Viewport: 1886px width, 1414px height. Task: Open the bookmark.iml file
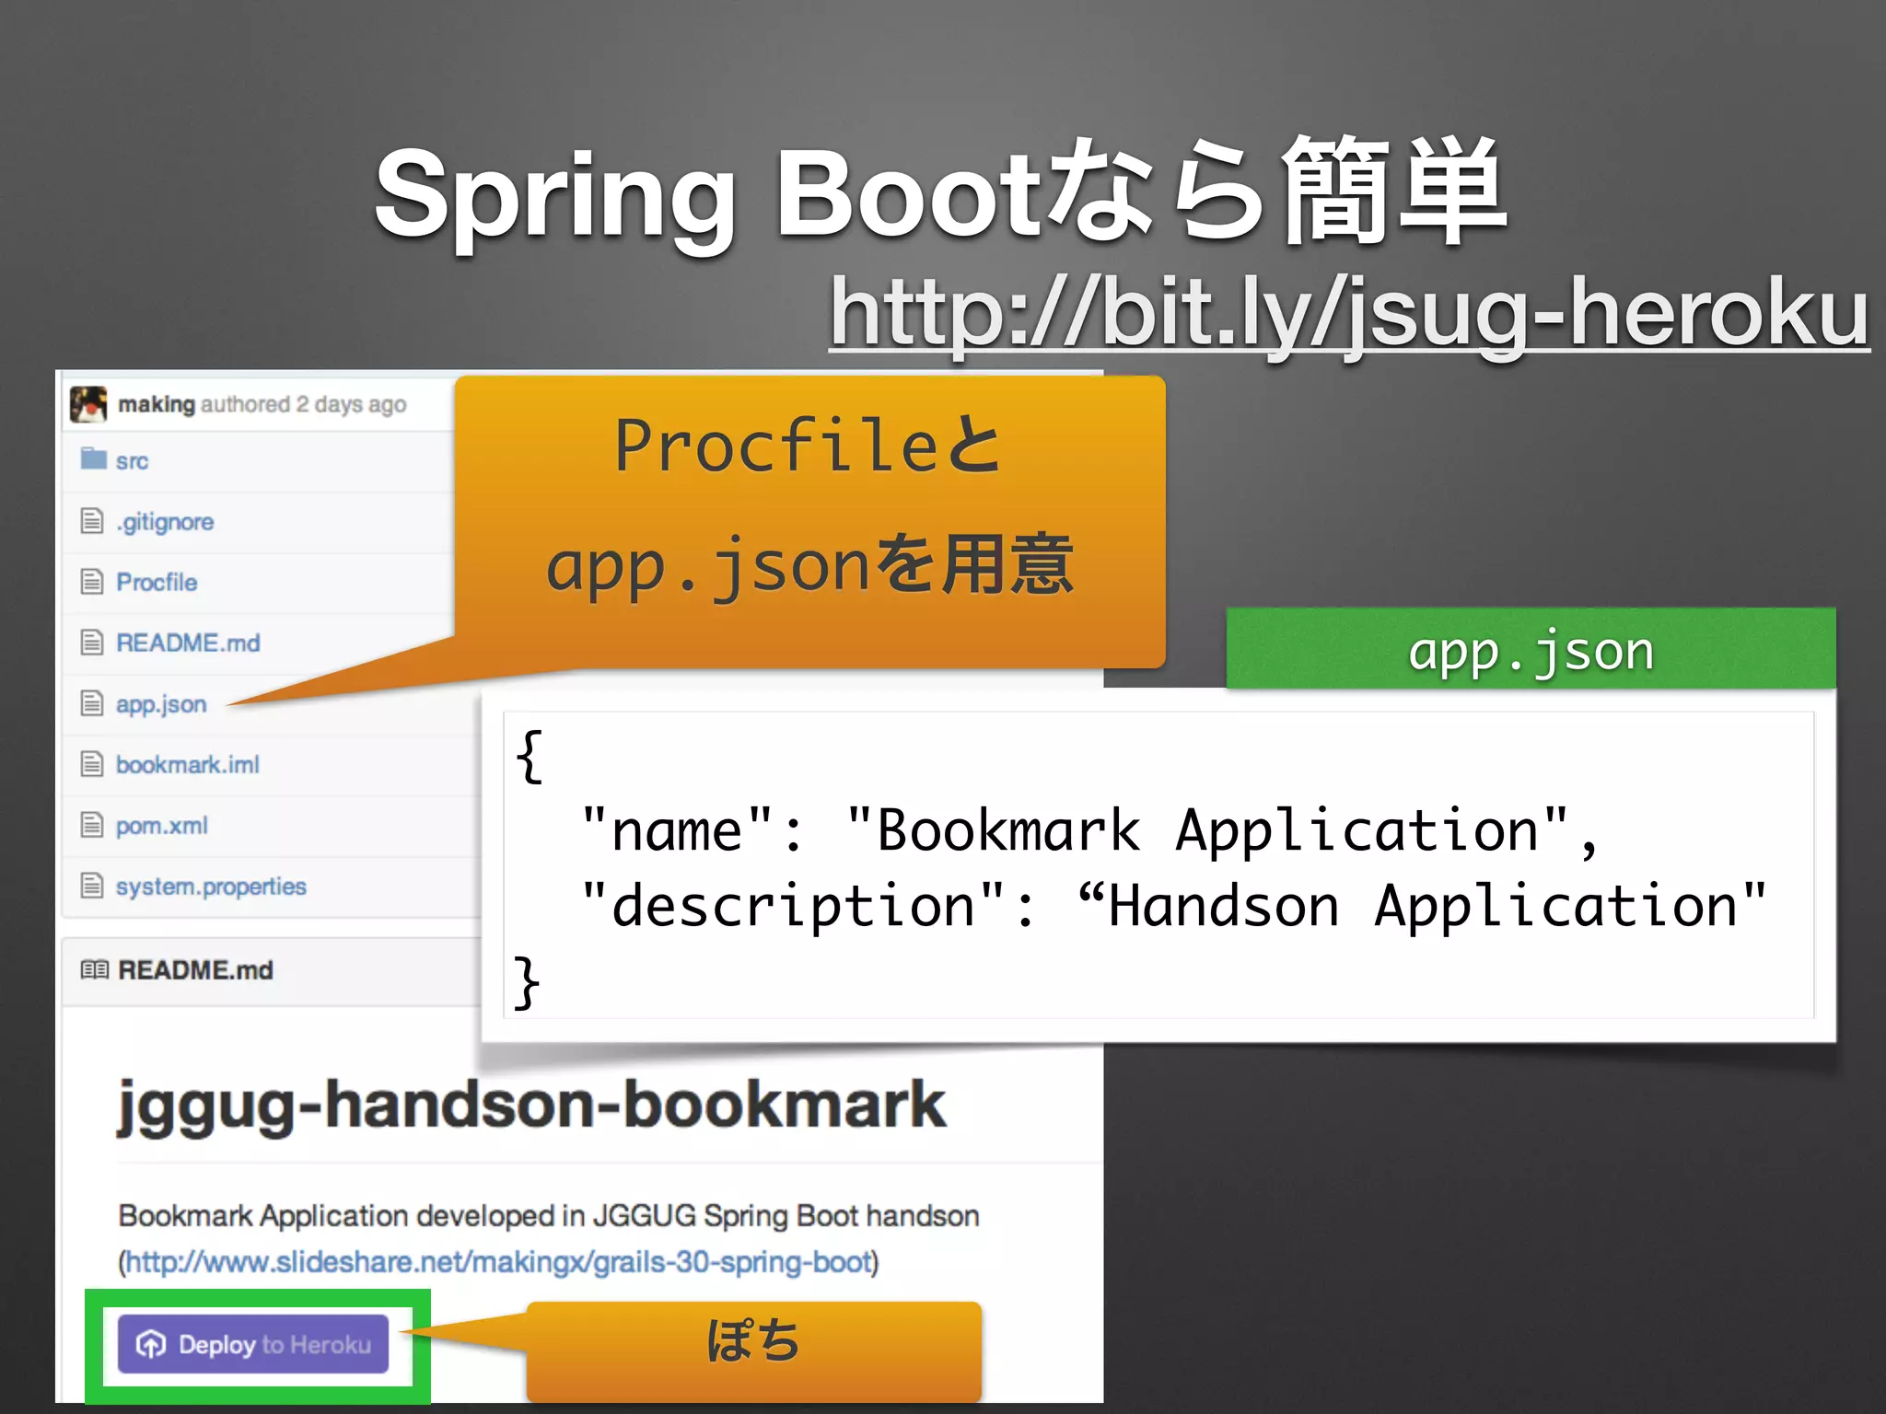188,764
